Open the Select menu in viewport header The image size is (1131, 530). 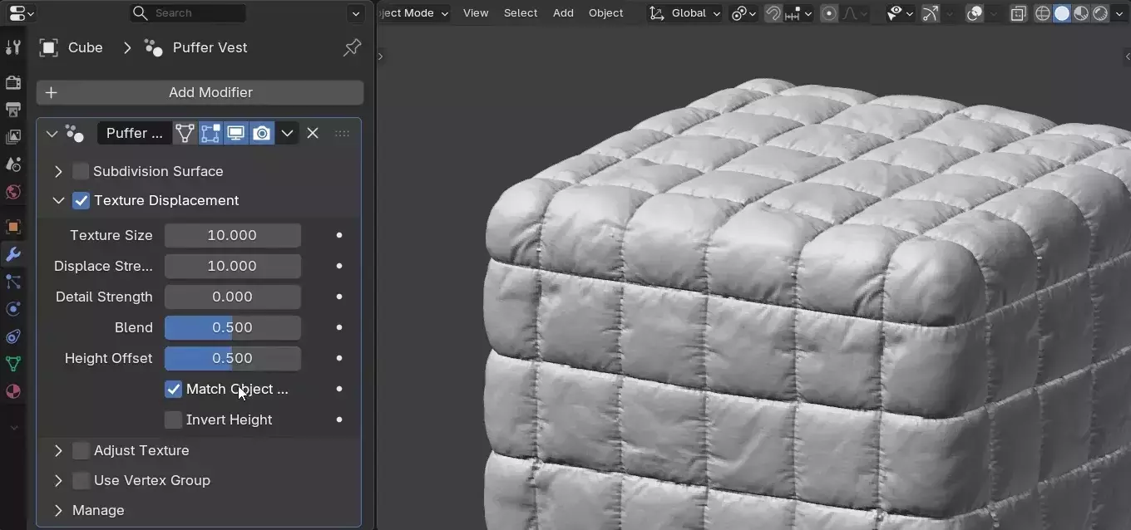[x=521, y=13]
